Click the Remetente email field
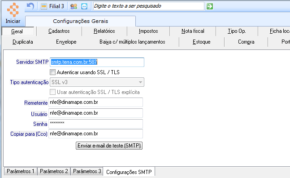Viewport: 290px width, 178px height. coord(95,102)
